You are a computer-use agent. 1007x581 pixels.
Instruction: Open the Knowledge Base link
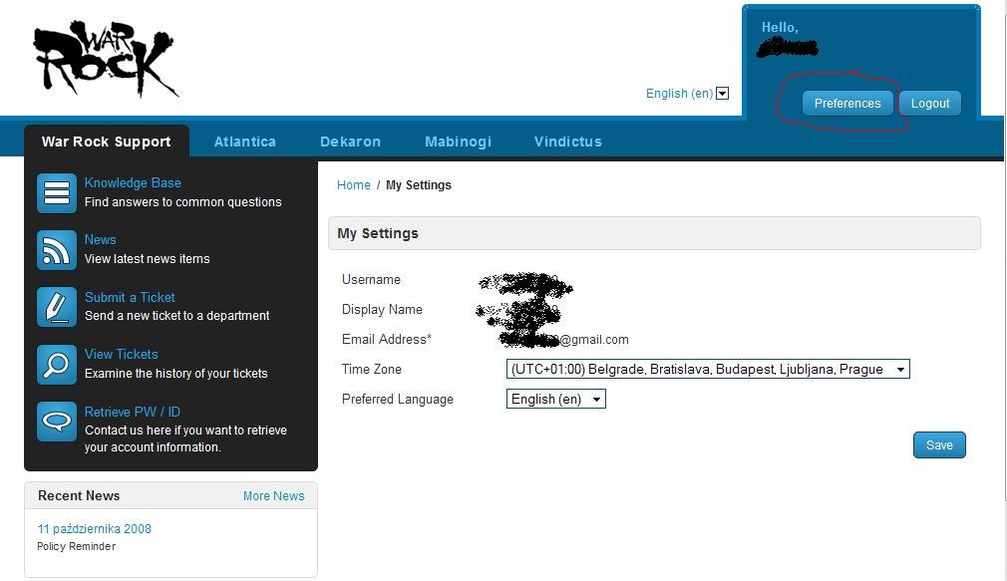point(133,183)
